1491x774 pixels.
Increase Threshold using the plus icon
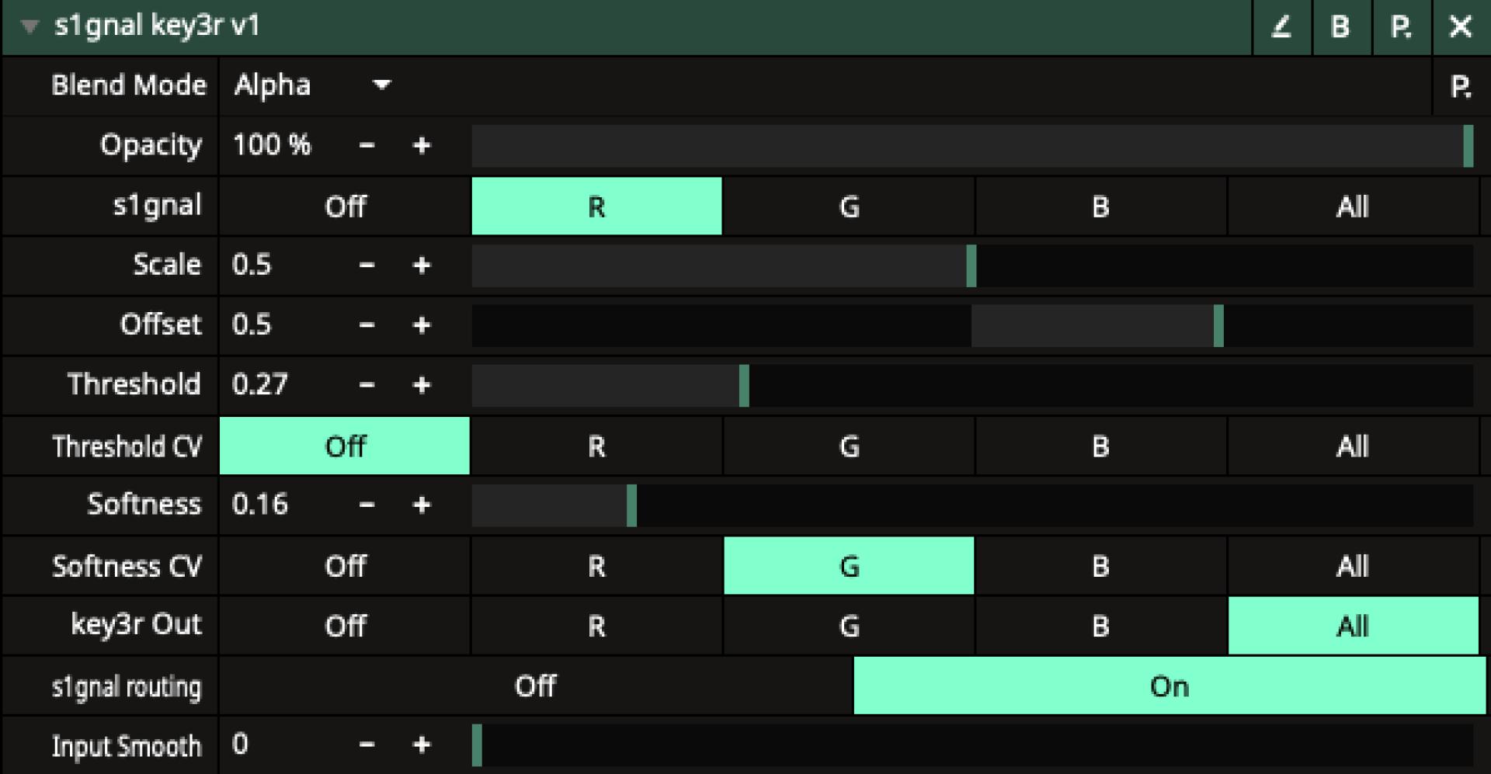pos(422,385)
